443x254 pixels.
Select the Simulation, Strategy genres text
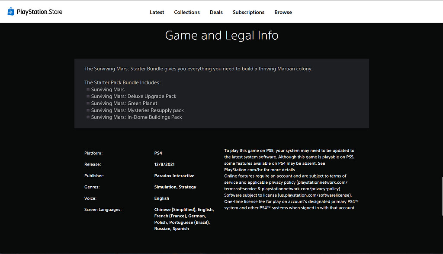175,187
